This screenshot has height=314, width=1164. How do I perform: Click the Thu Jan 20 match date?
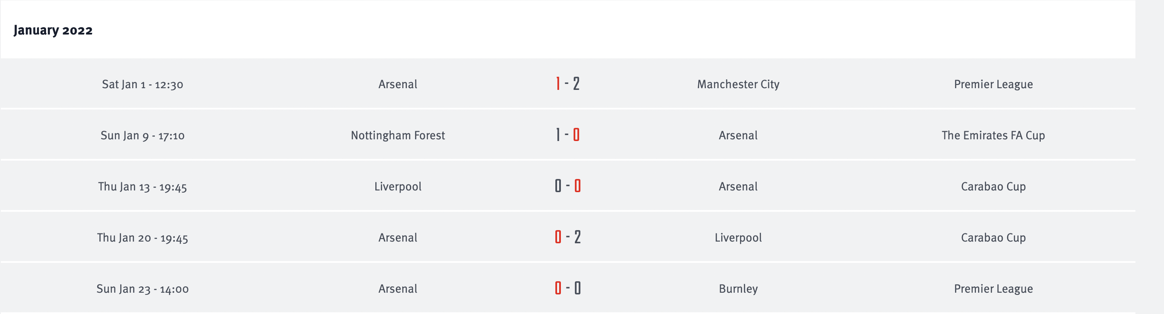coord(142,238)
